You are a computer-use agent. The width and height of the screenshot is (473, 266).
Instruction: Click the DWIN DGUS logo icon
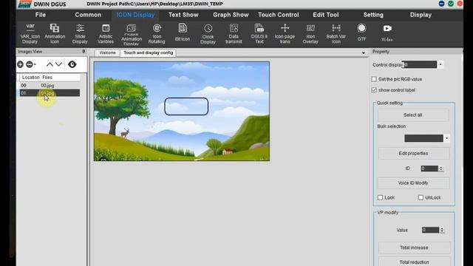pyautogui.click(x=25, y=4)
